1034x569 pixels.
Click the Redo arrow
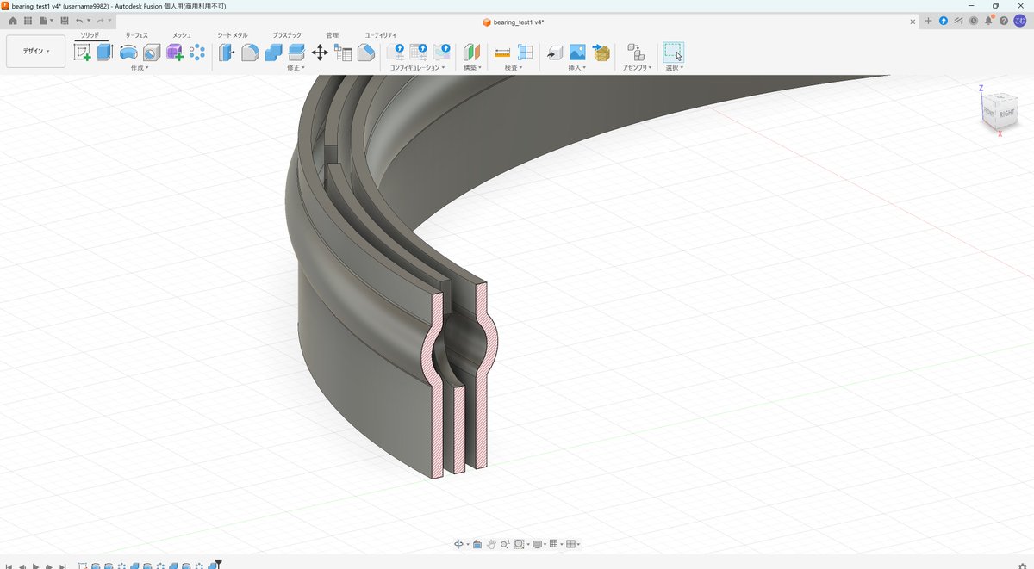coord(100,20)
